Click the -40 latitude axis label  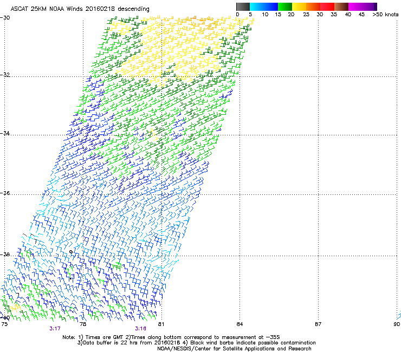[x=5, y=318]
